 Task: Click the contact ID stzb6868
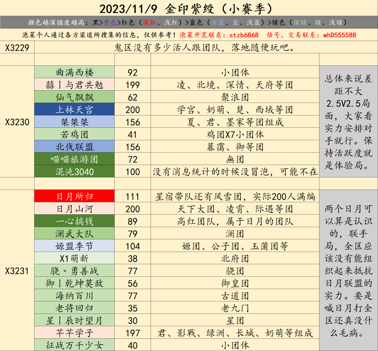pyautogui.click(x=244, y=35)
